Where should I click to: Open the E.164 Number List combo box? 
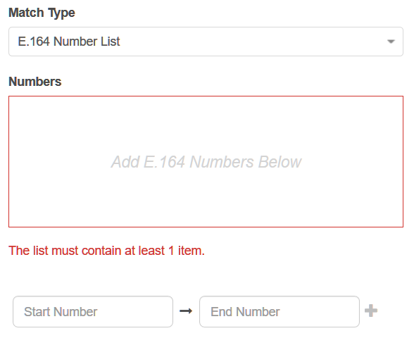(x=206, y=42)
